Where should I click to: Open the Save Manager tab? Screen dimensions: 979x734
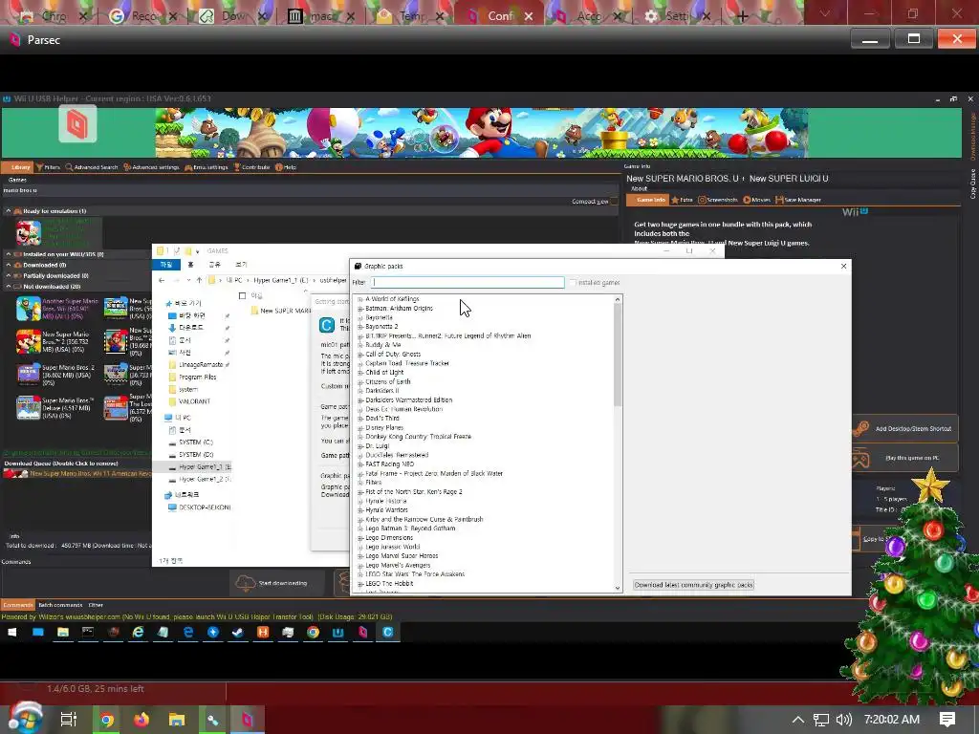(x=798, y=200)
